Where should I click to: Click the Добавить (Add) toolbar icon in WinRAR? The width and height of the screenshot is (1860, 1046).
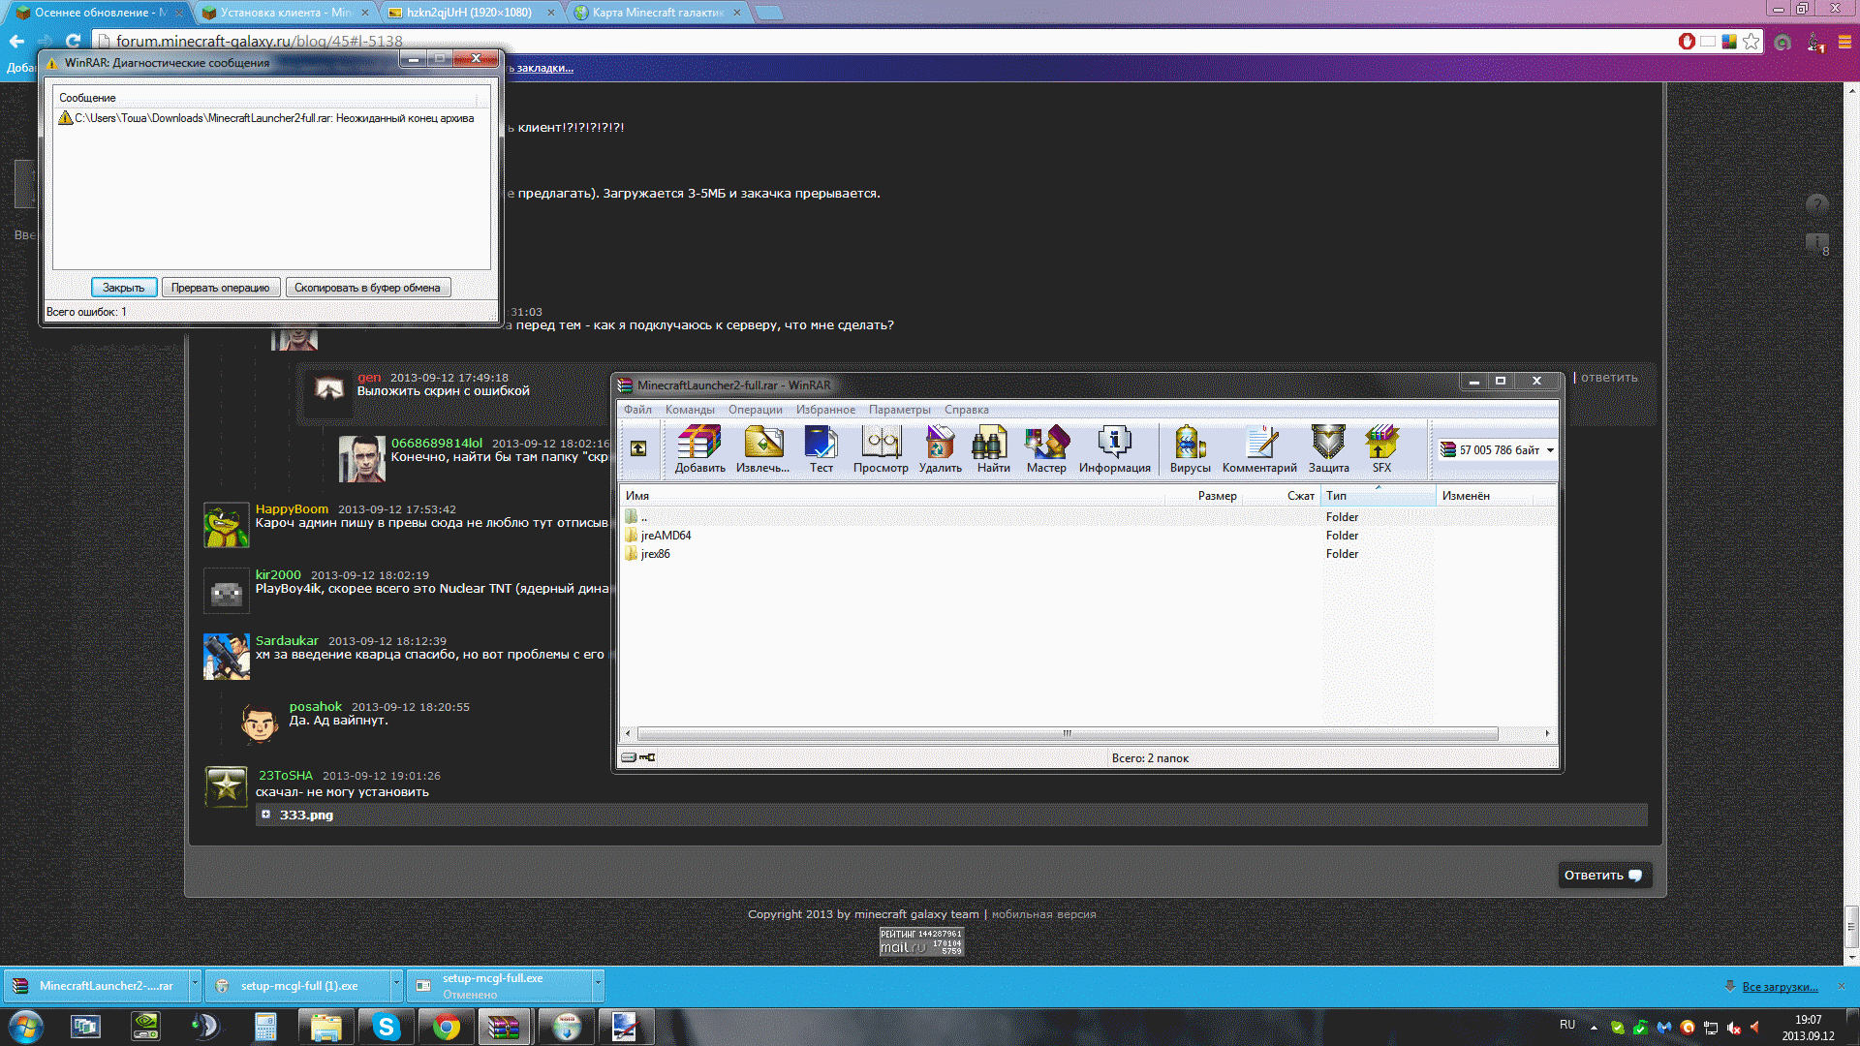tap(699, 449)
